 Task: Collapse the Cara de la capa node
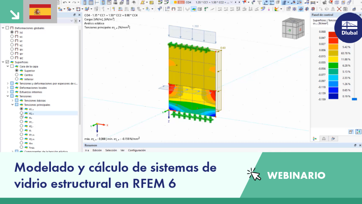(8, 66)
